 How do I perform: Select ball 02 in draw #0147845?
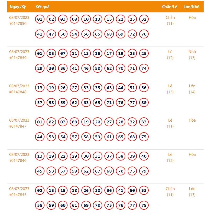[x=40, y=191]
